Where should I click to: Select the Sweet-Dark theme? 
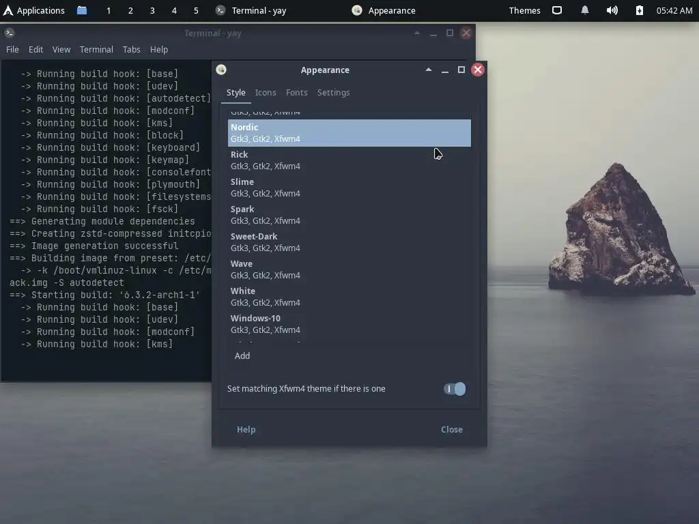click(x=349, y=242)
